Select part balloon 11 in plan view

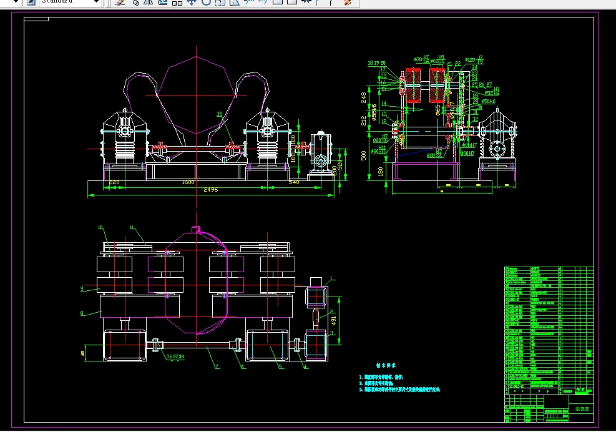tap(132, 228)
